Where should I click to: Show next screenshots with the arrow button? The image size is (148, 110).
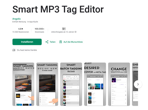click(138, 84)
